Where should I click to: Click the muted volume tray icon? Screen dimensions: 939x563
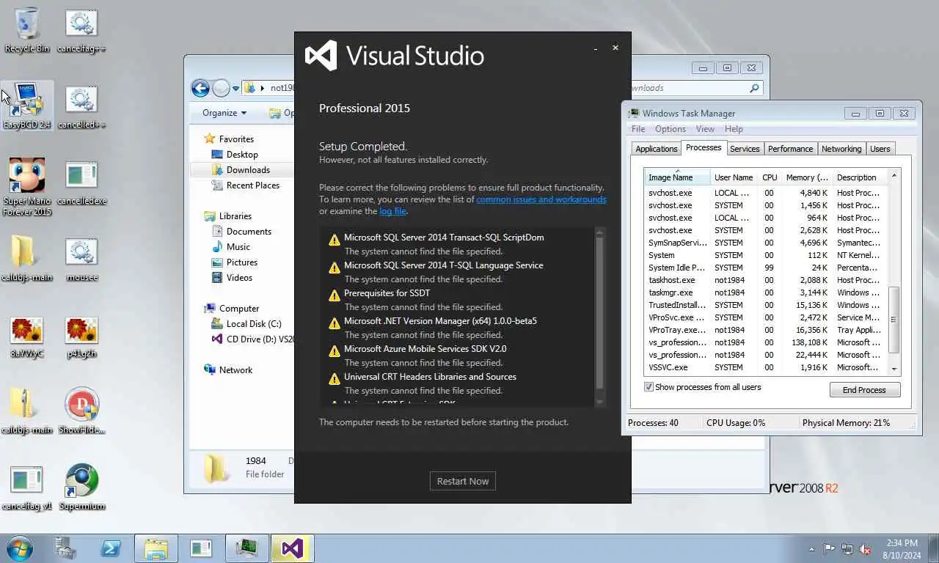point(865,548)
